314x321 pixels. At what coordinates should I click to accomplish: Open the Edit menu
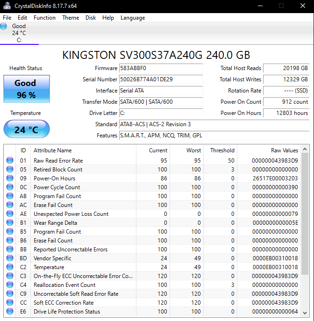pyautogui.click(x=22, y=18)
